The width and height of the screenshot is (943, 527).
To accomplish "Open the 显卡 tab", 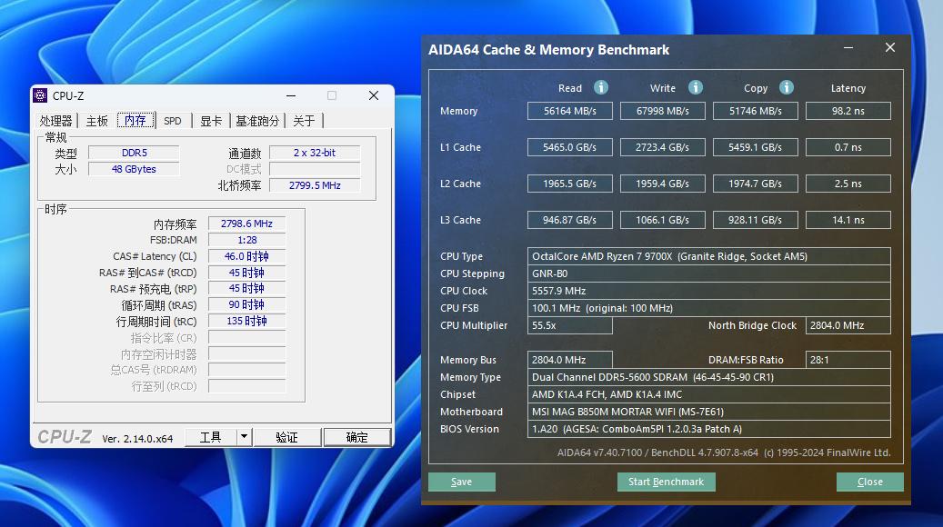I will (211, 121).
